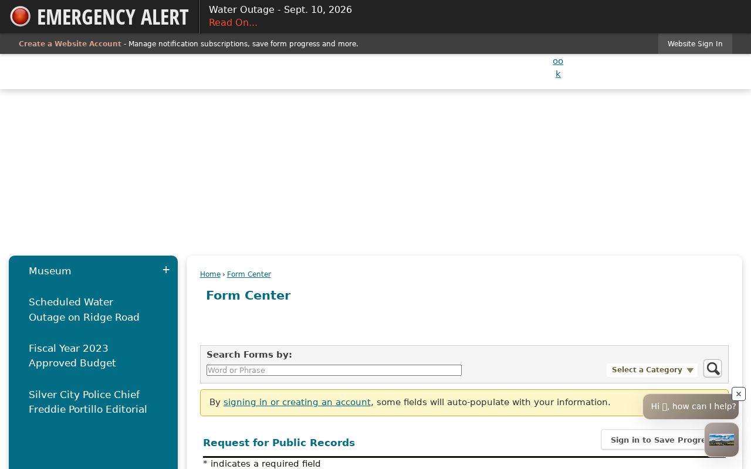Screen dimensions: 751x469
Task: Click the Request for Public Records heading
Action: click(x=279, y=443)
